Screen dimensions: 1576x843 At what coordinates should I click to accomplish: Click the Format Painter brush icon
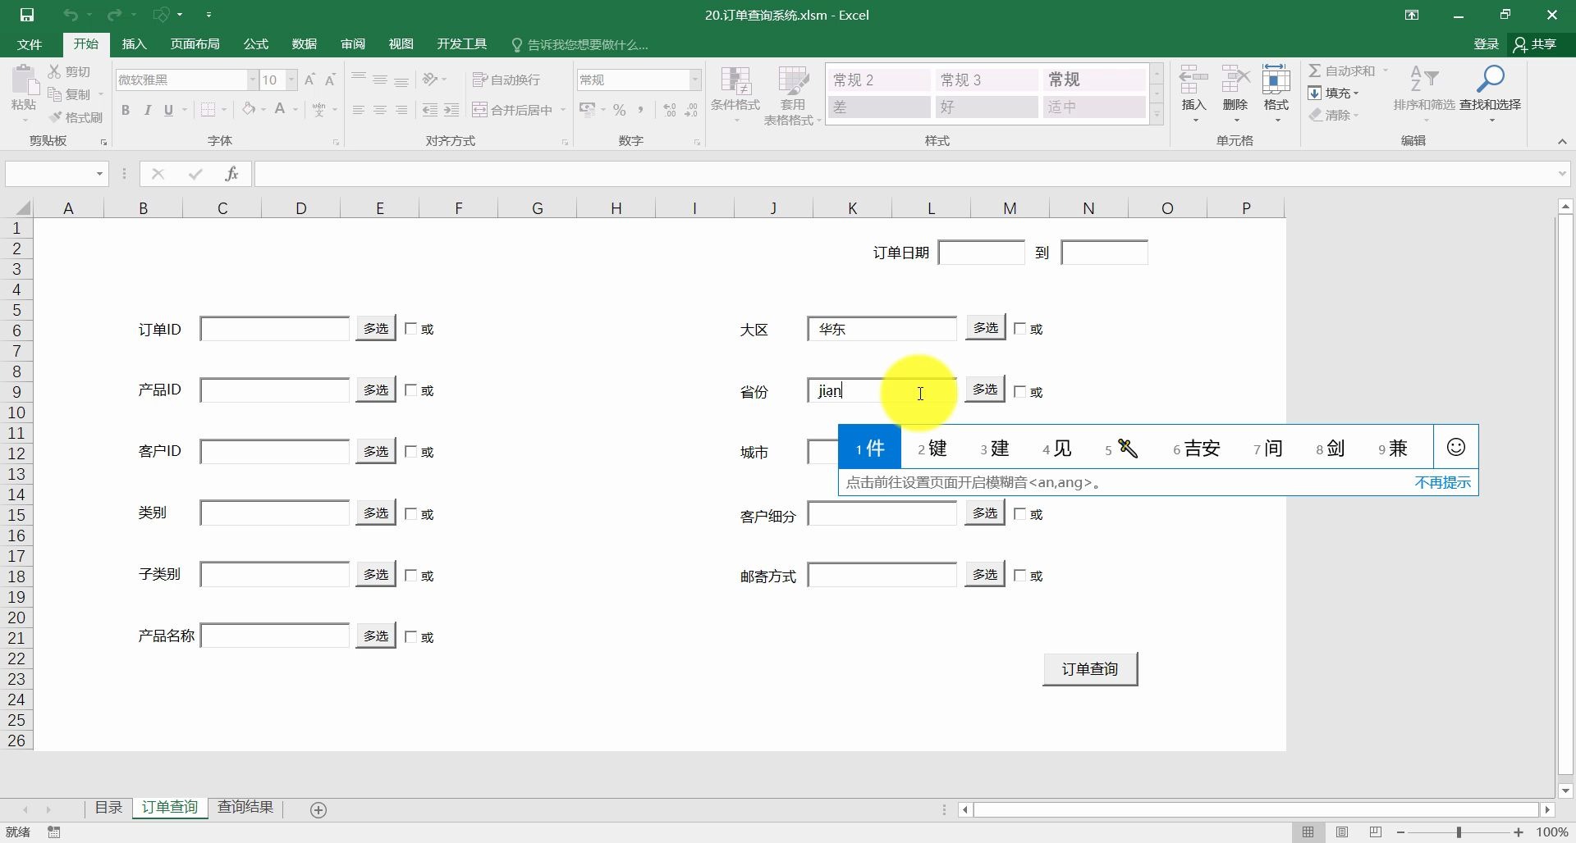point(56,117)
